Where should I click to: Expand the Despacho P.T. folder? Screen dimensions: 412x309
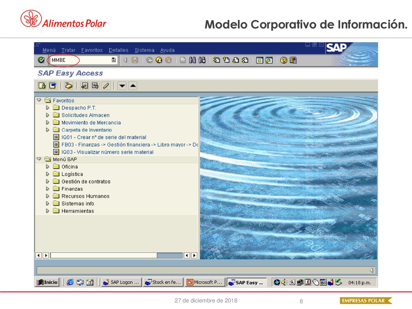pos(47,107)
